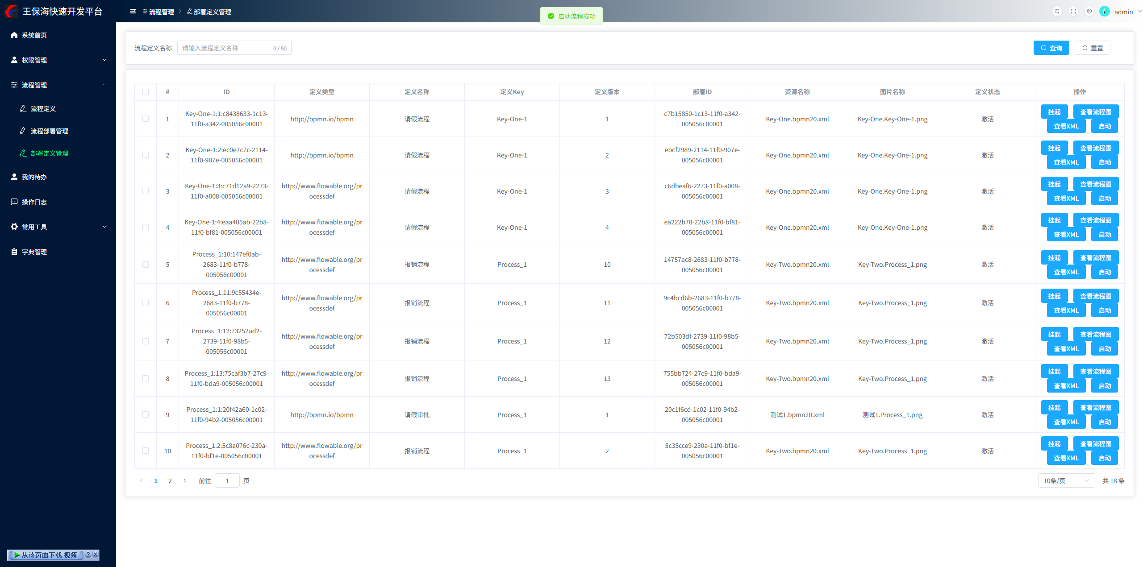Click the hamburger sidebar collapse icon
This screenshot has width=1143, height=567.
click(133, 12)
